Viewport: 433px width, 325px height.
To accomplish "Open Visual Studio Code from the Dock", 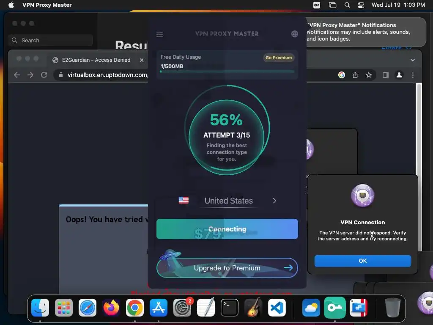I will [x=277, y=308].
